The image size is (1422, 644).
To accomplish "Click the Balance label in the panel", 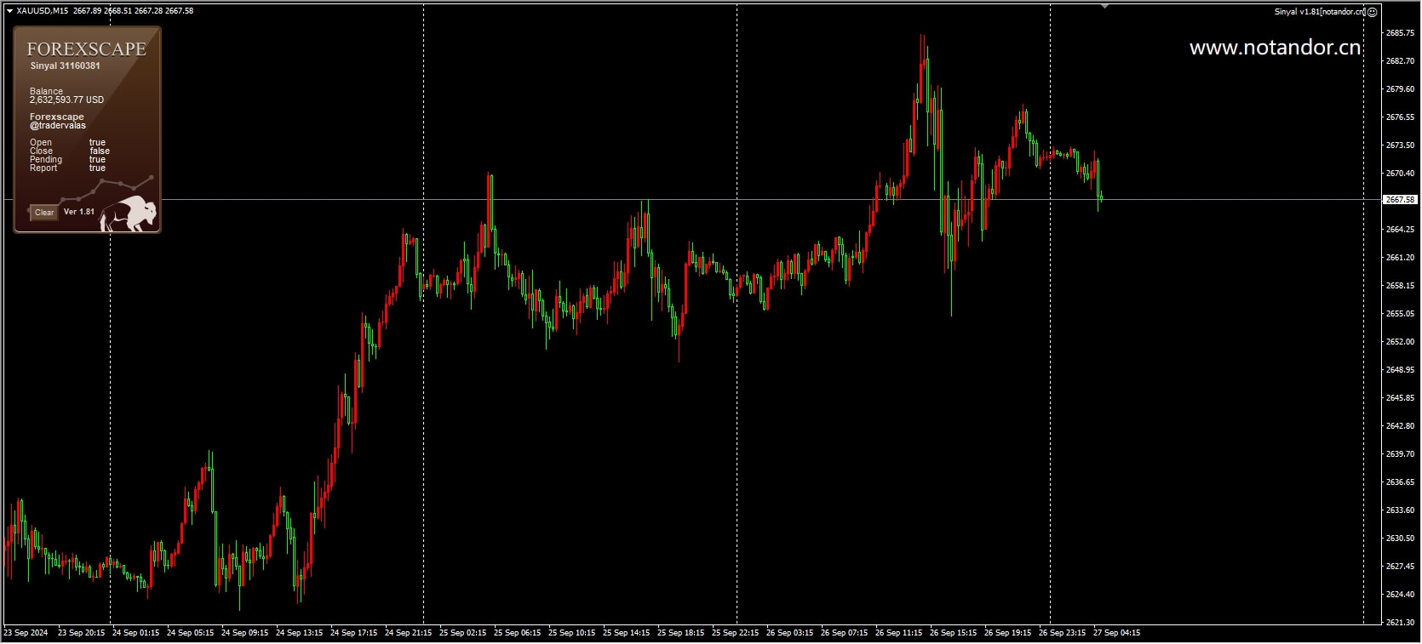I will click(46, 91).
